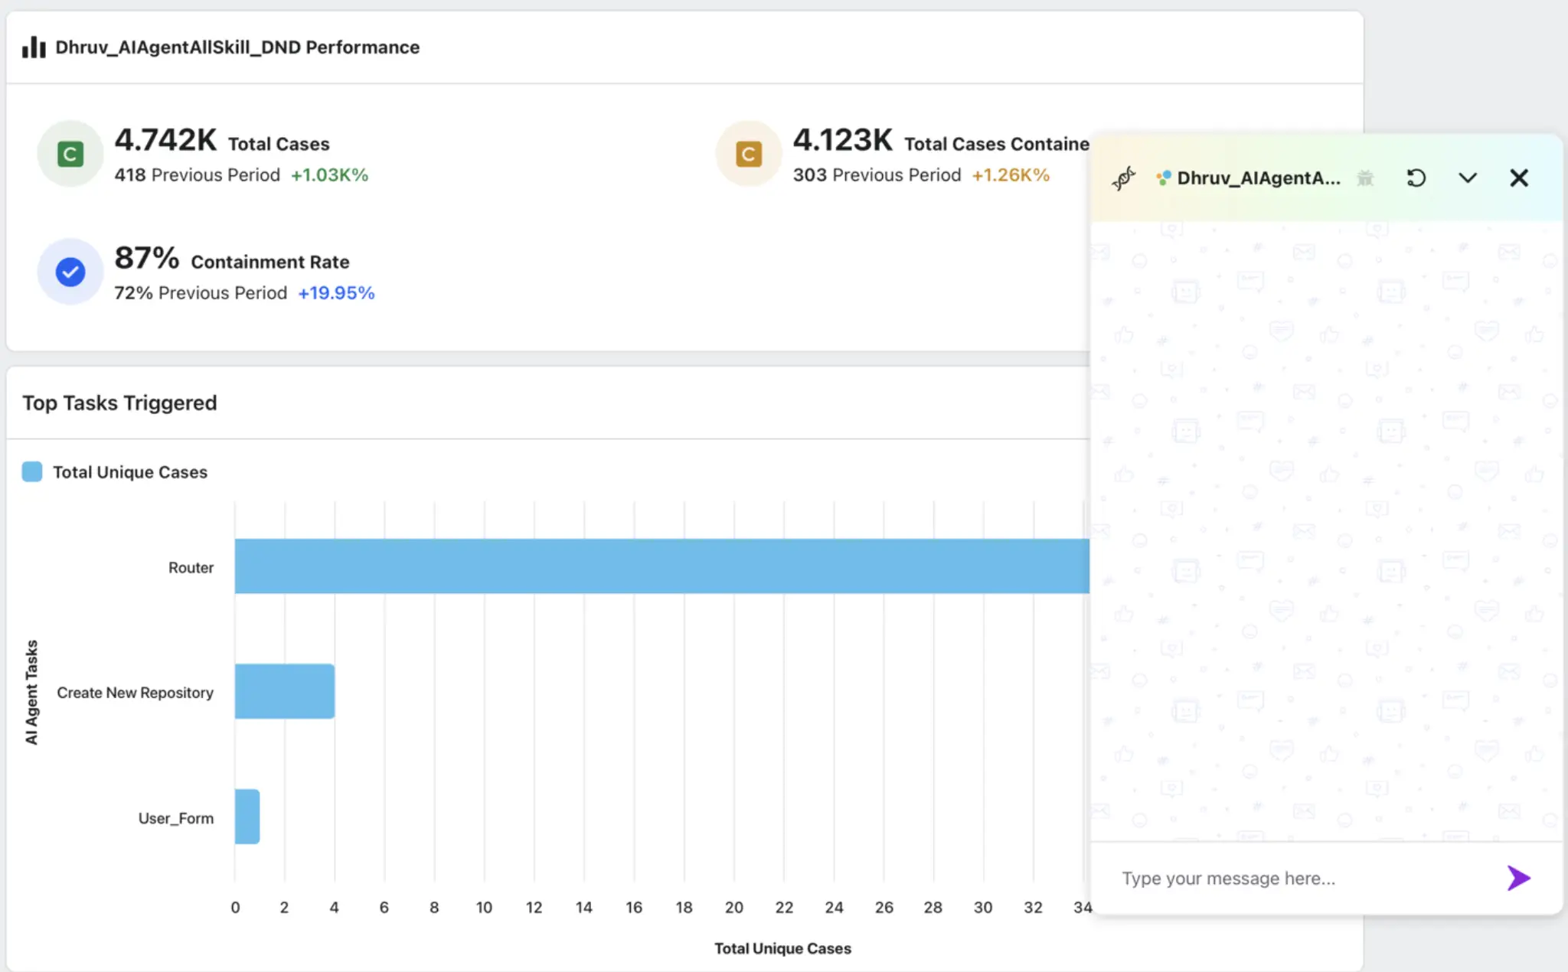Click the User_Form bar in the chart
Image resolution: width=1568 pixels, height=972 pixels.
point(247,817)
